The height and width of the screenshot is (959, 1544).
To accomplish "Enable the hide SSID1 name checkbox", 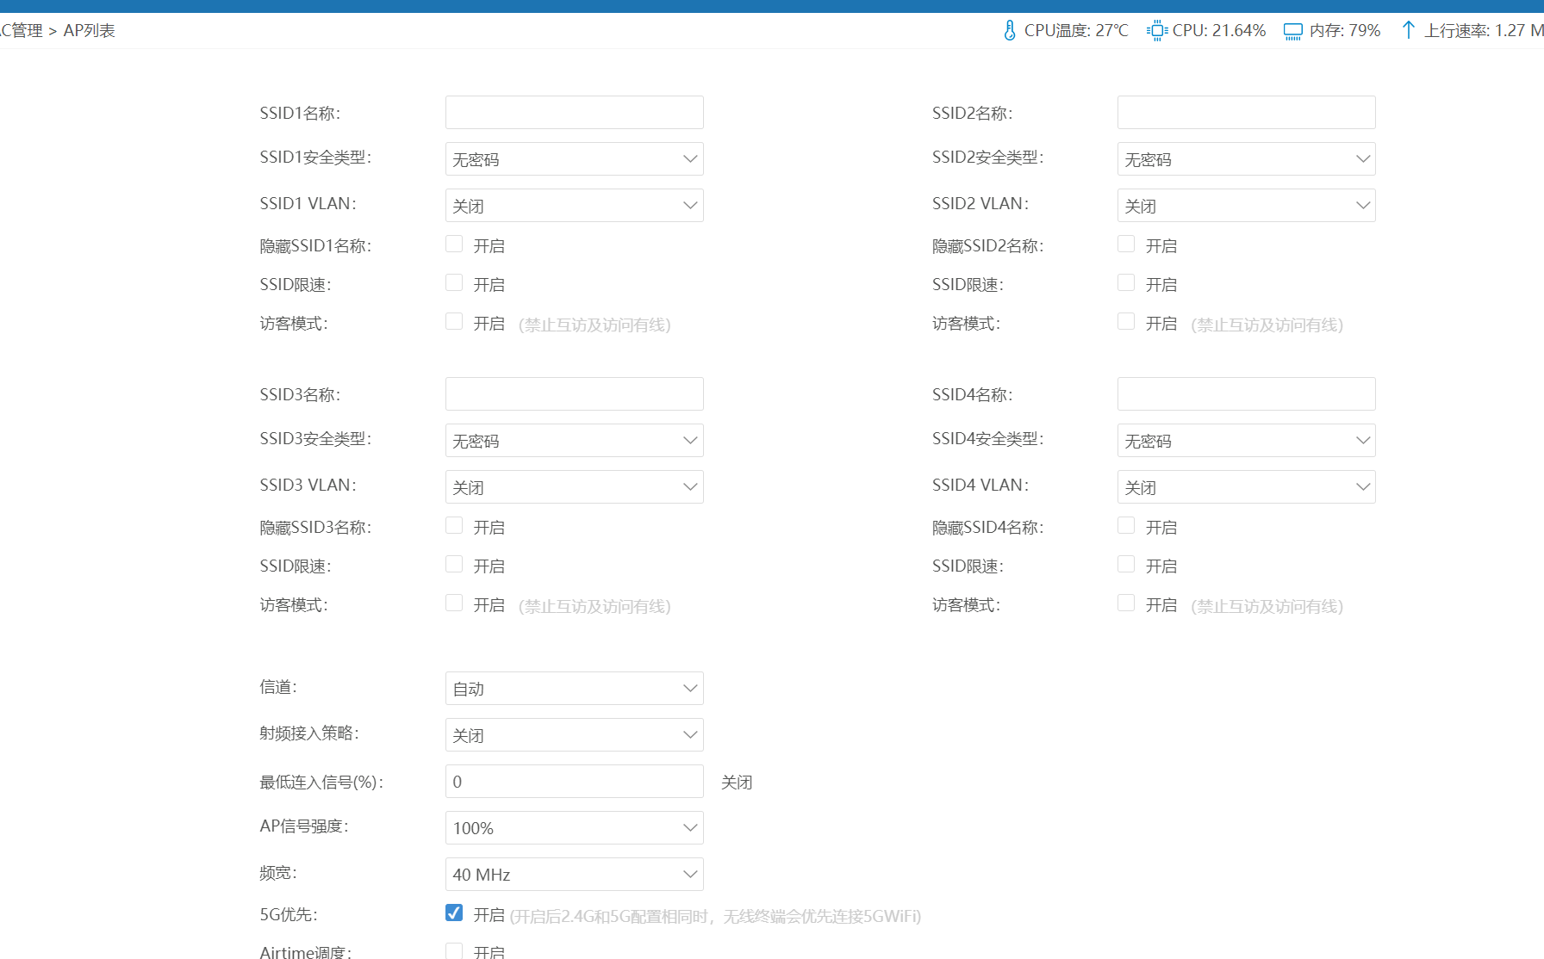I will click(454, 244).
